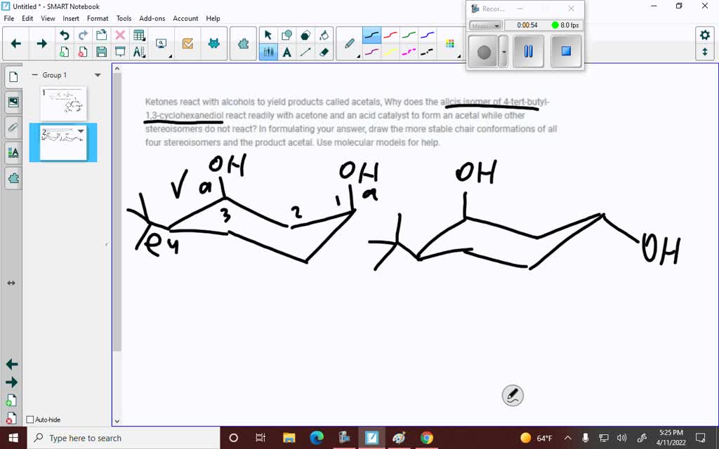Image resolution: width=719 pixels, height=449 pixels.
Task: Open the recorder Menu dropdown
Action: click(485, 25)
